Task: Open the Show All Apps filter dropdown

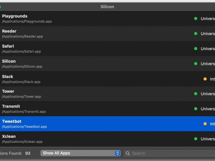Action: (x=78, y=153)
